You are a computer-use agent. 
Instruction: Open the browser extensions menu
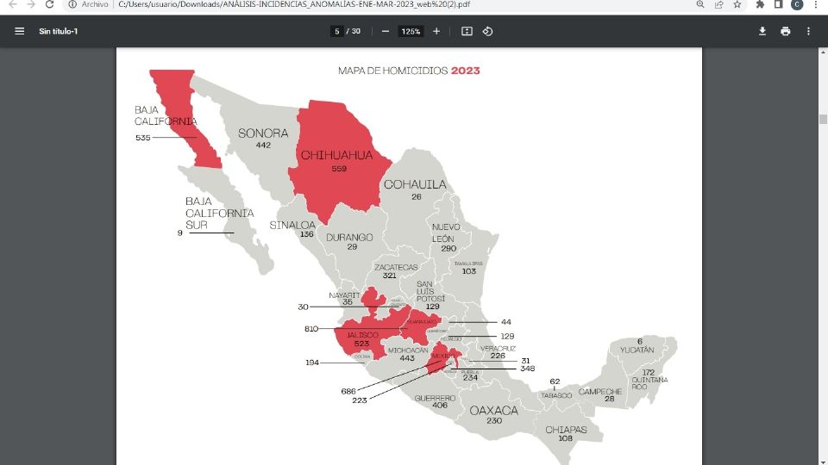point(760,4)
